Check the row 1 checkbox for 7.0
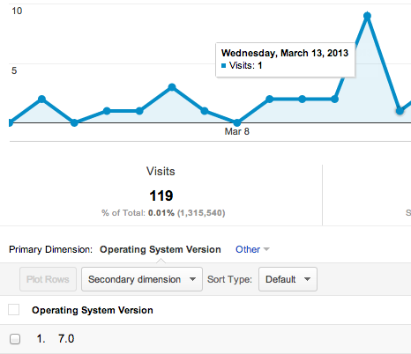The image size is (411, 354). [15, 339]
